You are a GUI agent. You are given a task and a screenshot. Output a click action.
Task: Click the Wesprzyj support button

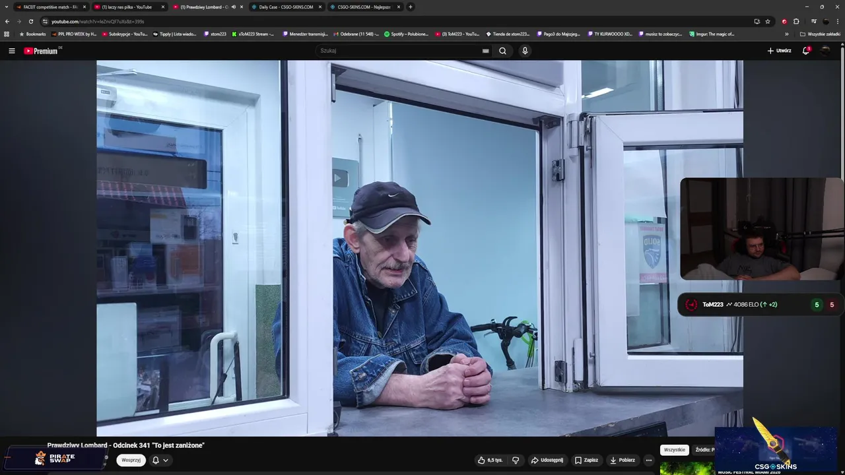point(131,460)
